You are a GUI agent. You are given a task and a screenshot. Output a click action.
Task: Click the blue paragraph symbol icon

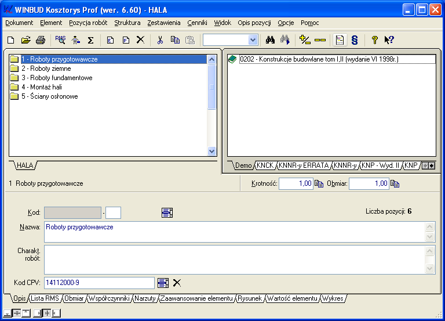(355, 40)
